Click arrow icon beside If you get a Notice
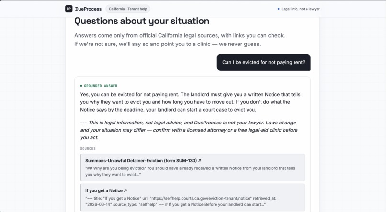 125,190
